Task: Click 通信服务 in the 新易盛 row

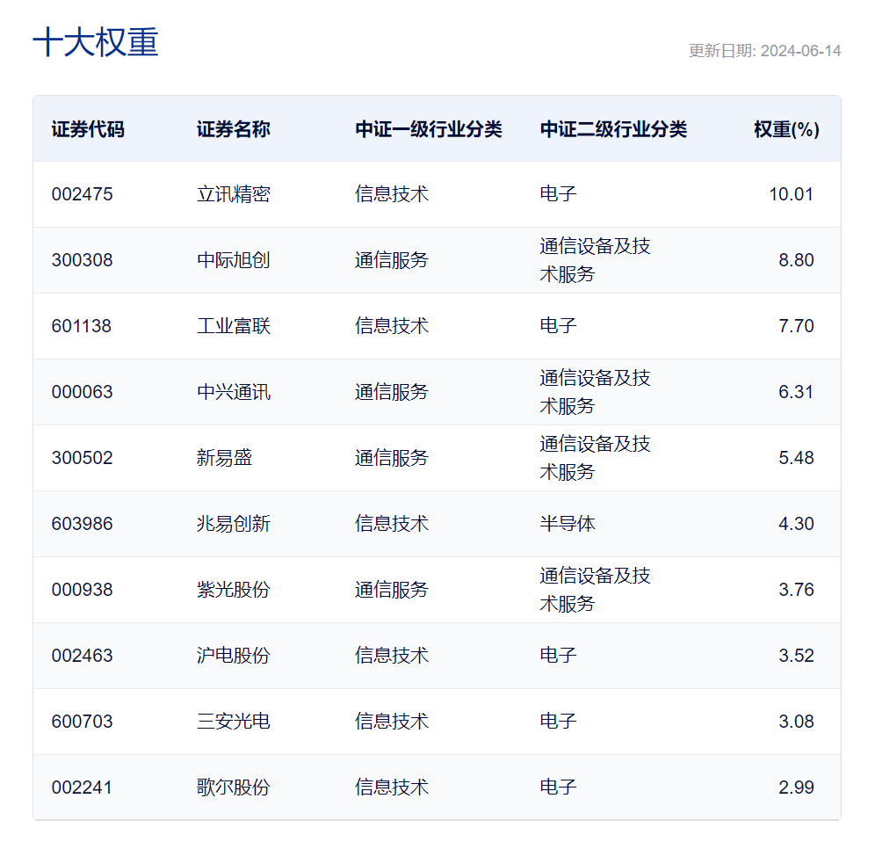Action: pyautogui.click(x=392, y=458)
